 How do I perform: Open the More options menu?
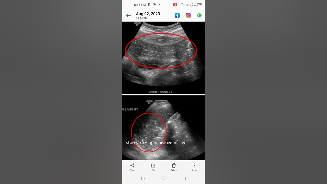point(195,167)
